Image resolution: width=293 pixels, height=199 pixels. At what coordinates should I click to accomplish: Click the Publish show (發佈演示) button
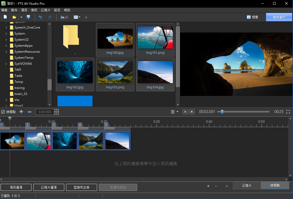(279, 17)
